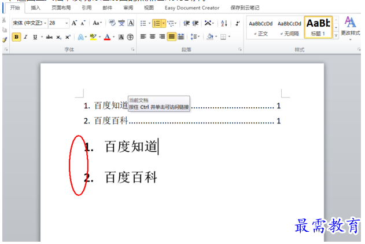
Task: Apply the 无间隔 style
Action: point(289,28)
